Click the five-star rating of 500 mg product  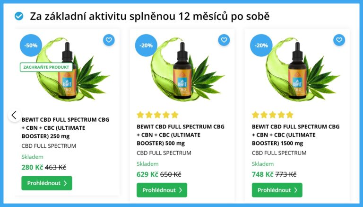point(157,115)
